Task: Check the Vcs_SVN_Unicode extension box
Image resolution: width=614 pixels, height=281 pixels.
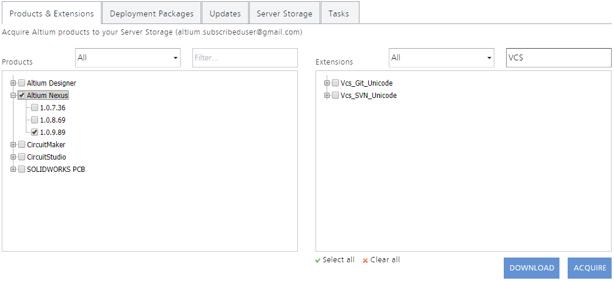Action: click(335, 96)
